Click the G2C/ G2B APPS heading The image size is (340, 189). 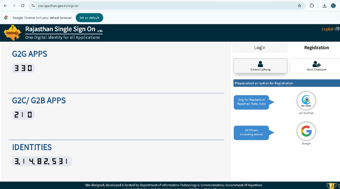tap(39, 100)
